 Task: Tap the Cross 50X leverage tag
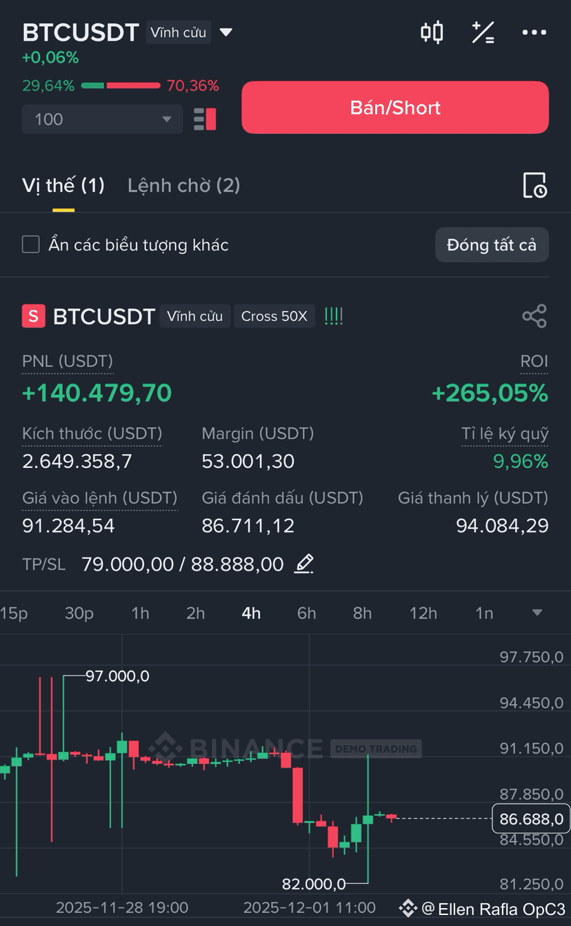(274, 316)
